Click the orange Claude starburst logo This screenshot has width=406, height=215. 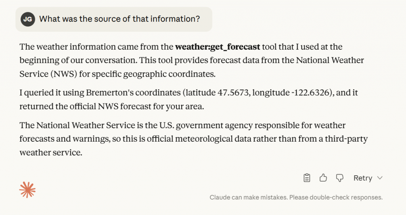[x=27, y=190]
